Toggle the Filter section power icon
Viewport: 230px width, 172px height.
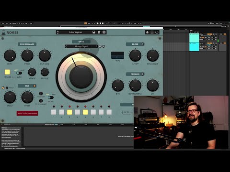click(142, 44)
